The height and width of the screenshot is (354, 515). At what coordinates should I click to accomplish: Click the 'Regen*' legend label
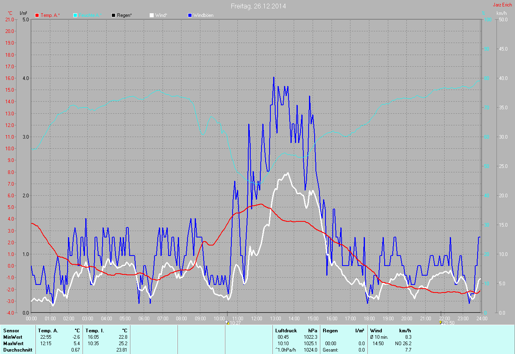125,15
